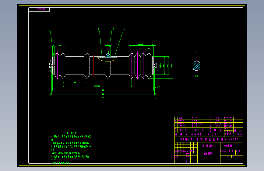
Task: Select the 'D133 L800' title block text
Action: [208, 146]
